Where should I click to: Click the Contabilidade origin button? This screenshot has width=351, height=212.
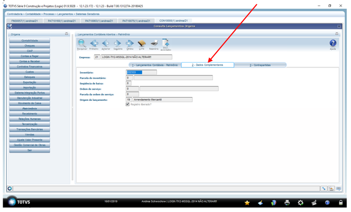(x=30, y=41)
